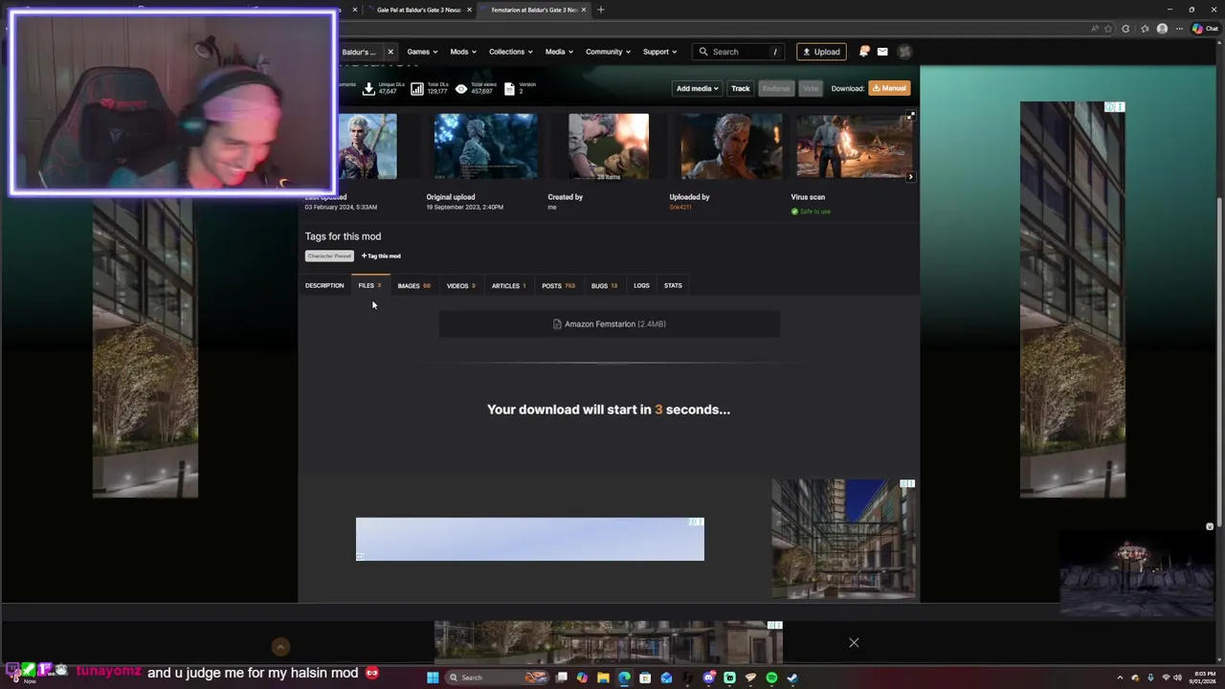Click the Total views eye icon
This screenshot has width=1225, height=689.
[x=461, y=89]
